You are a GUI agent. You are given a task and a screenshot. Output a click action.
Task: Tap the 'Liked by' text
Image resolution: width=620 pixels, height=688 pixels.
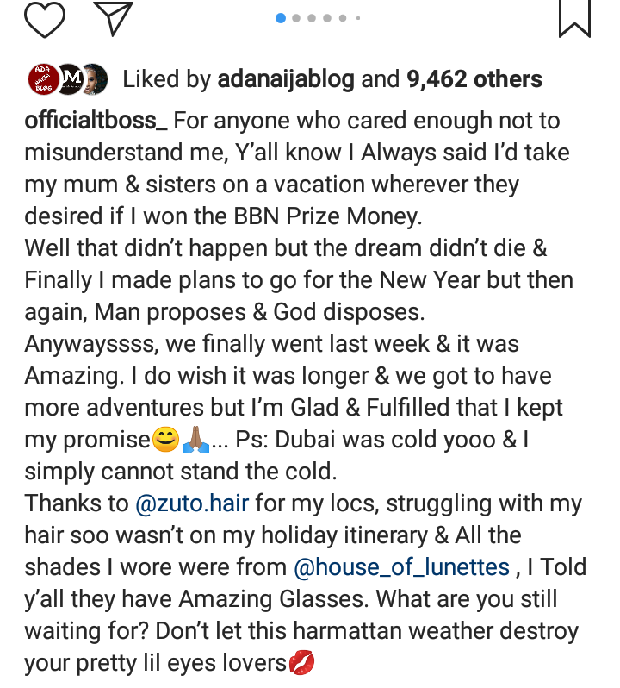[166, 80]
